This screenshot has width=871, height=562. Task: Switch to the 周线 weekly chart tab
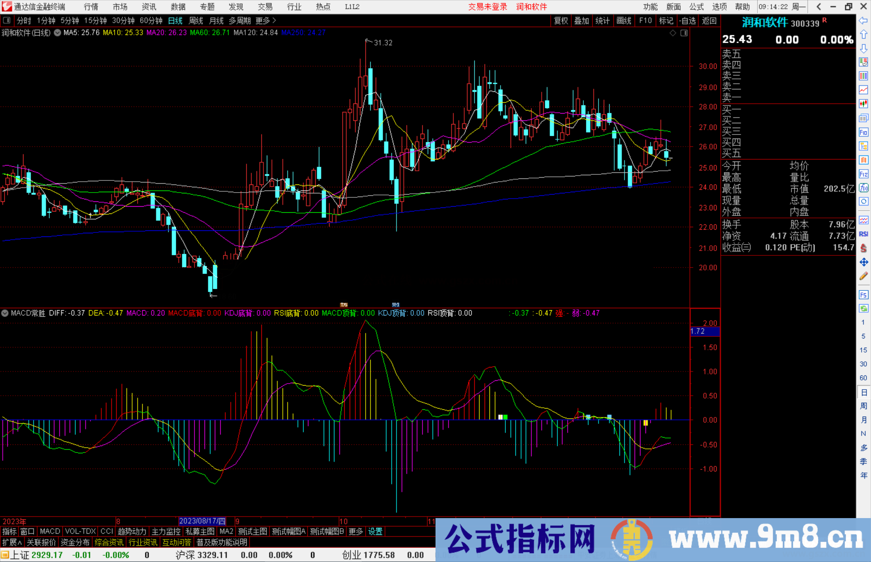pyautogui.click(x=196, y=21)
